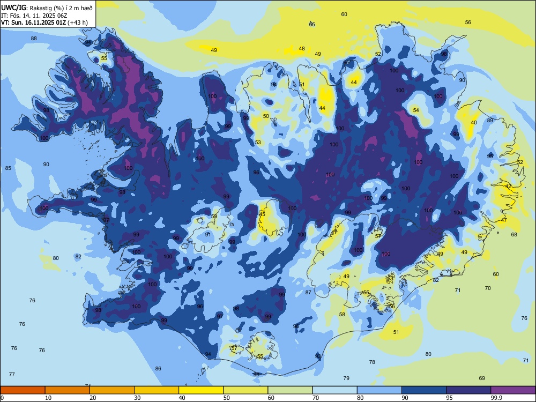Click the legend label '99.9'
Image resolution: width=536 pixels, height=402 pixels.
(496, 398)
